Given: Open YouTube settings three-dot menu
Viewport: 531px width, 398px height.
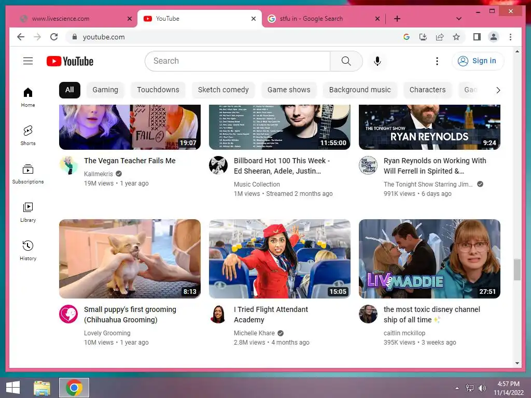Looking at the screenshot, I should (437, 61).
